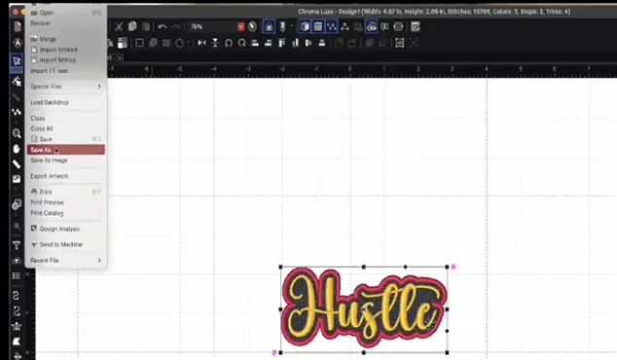This screenshot has height=360, width=617.
Task: Click the Undo arrow icon
Action: point(163,26)
